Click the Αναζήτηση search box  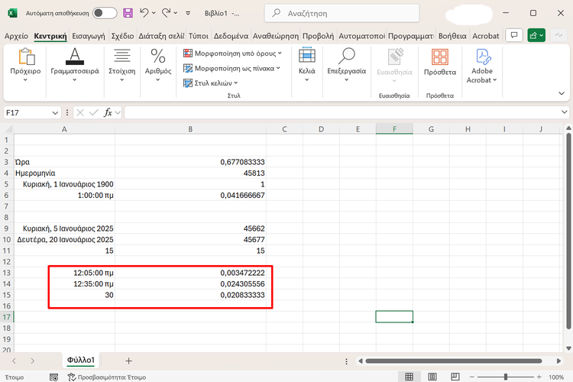pyautogui.click(x=342, y=13)
